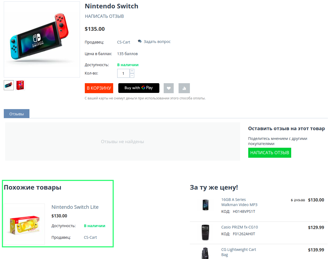Image resolution: width=329 pixels, height=259 pixels.
Task: Select the red Switch box thumbnail
Action: pyautogui.click(x=20, y=85)
